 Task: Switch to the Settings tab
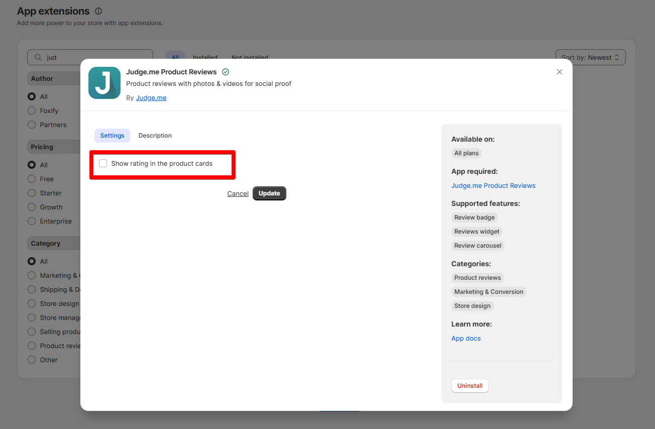point(113,136)
